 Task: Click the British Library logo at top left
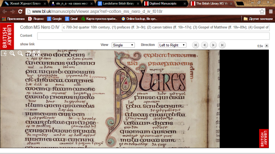(x=7, y=36)
